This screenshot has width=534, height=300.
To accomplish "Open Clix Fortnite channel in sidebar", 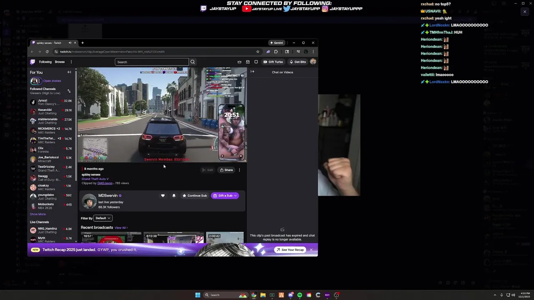I will click(x=51, y=150).
